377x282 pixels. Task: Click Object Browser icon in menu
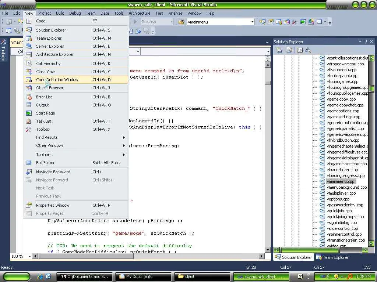(x=29, y=88)
